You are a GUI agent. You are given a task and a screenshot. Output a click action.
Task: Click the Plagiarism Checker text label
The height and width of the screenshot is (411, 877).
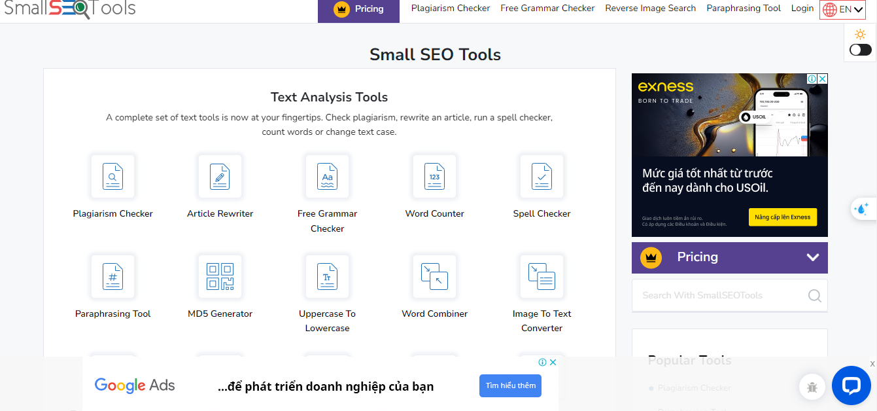pos(112,214)
